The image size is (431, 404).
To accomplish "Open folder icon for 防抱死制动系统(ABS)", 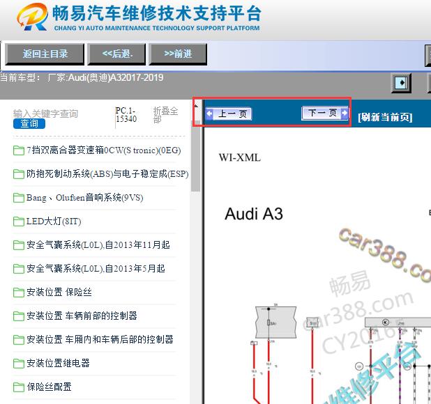I will (x=18, y=174).
